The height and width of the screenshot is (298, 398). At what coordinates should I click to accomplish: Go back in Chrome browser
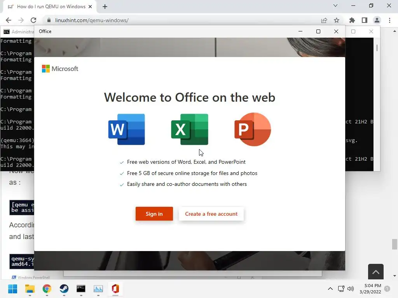click(9, 20)
